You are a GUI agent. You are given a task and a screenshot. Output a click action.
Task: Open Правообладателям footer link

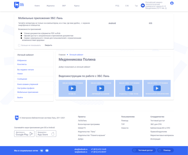pyautogui.click(x=159, y=131)
